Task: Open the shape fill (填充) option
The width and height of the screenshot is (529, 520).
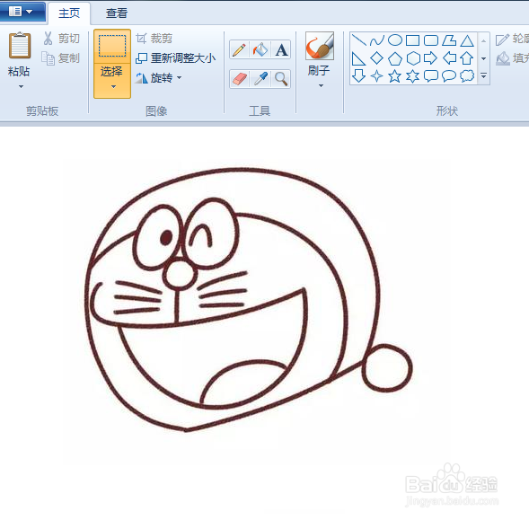Action: [512, 58]
